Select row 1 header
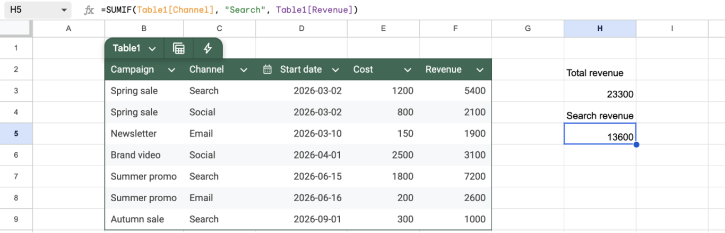 coord(16,48)
